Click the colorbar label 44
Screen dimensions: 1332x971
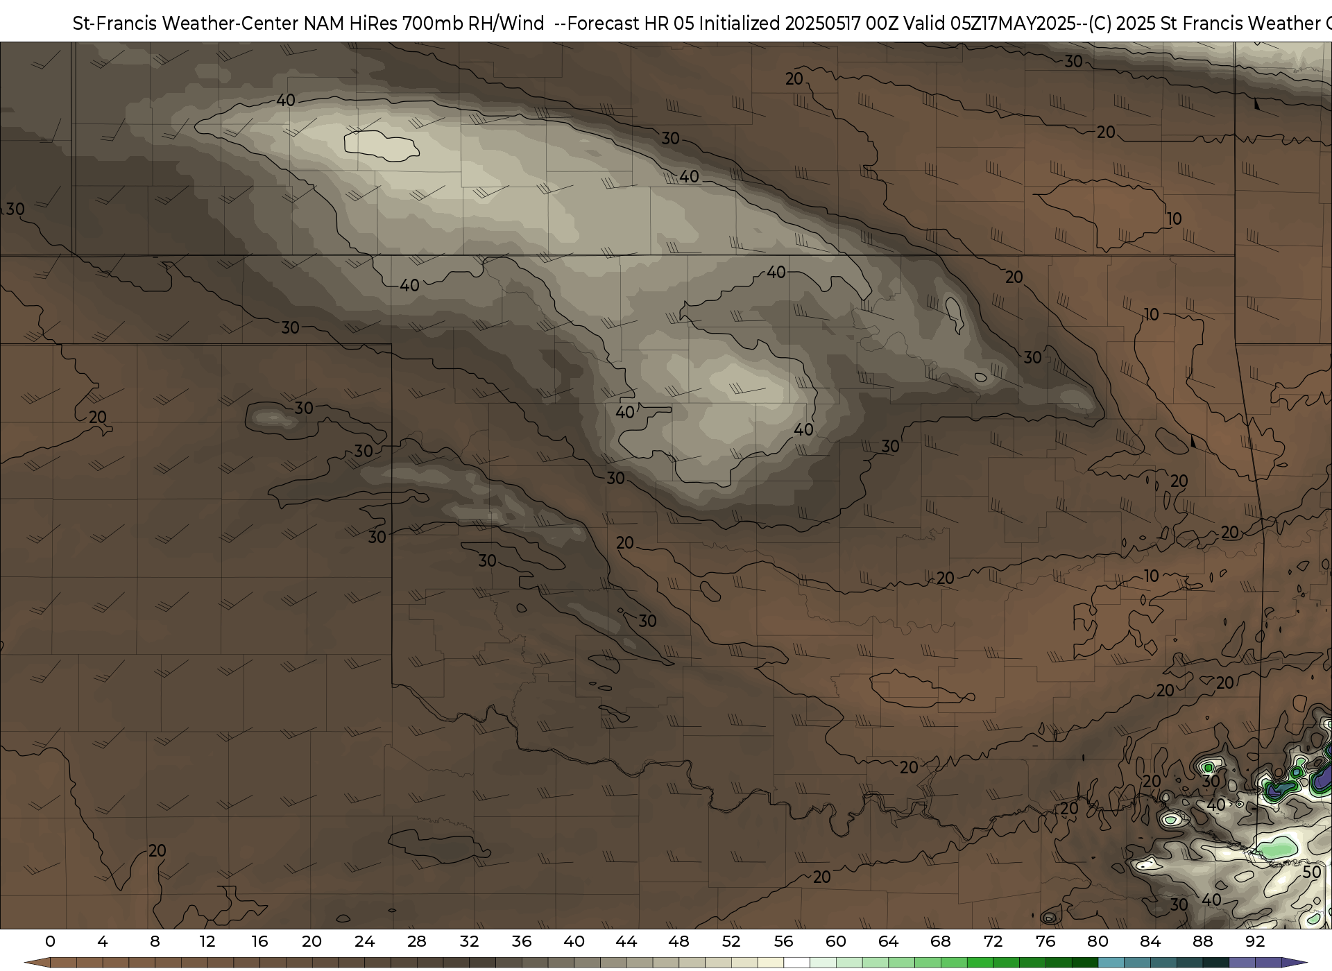point(626,941)
